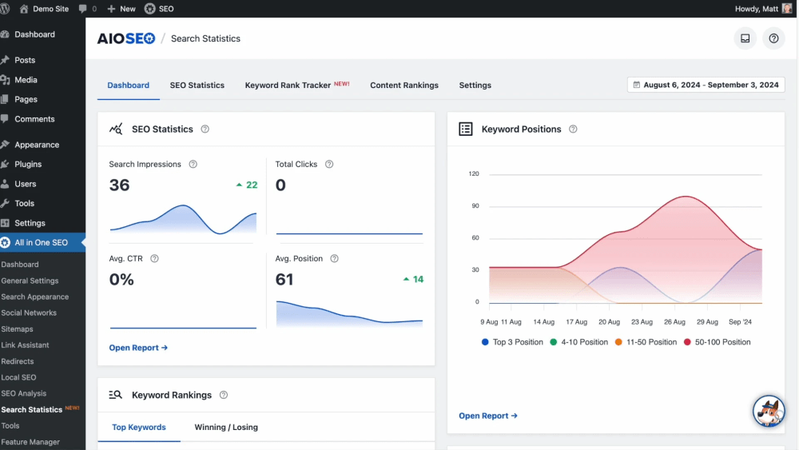
Task: Click the Keyword Positions help icon
Action: click(x=573, y=129)
